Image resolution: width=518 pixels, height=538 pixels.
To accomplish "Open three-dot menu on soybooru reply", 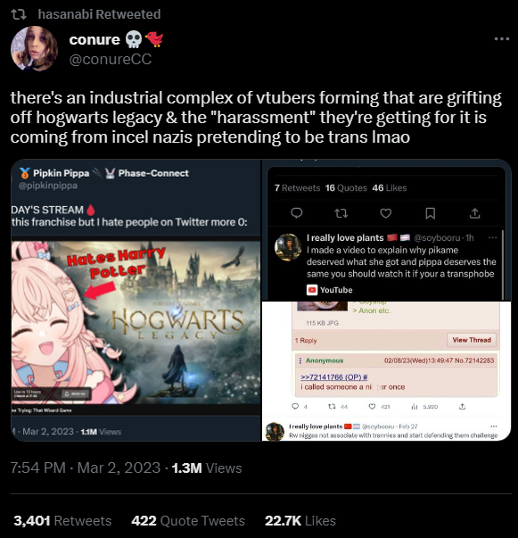I will pos(492,237).
